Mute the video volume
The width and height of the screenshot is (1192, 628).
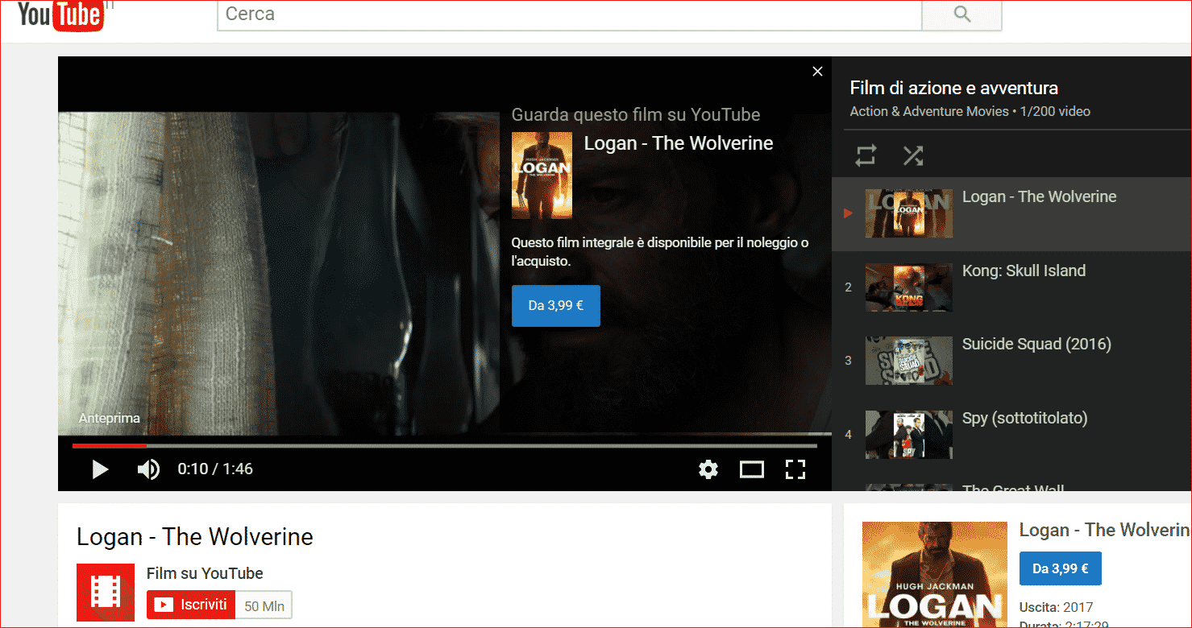(x=148, y=469)
